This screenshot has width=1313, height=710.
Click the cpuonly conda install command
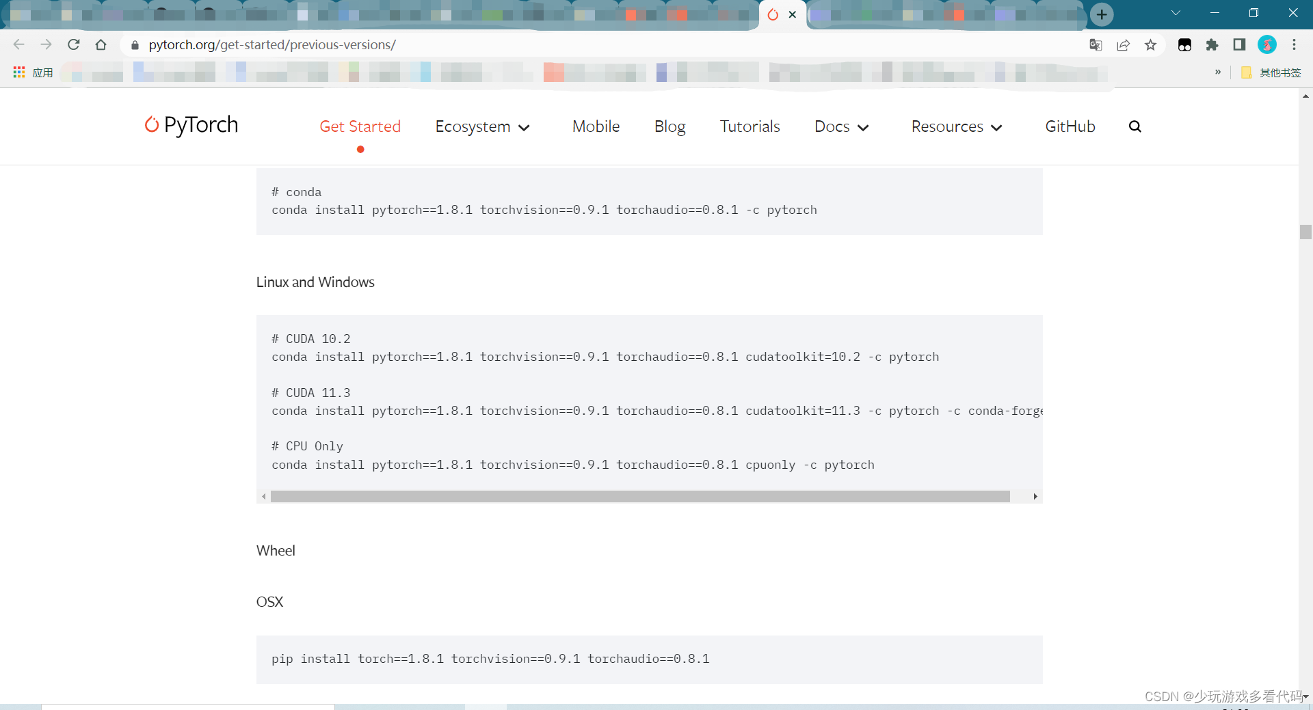pos(573,465)
